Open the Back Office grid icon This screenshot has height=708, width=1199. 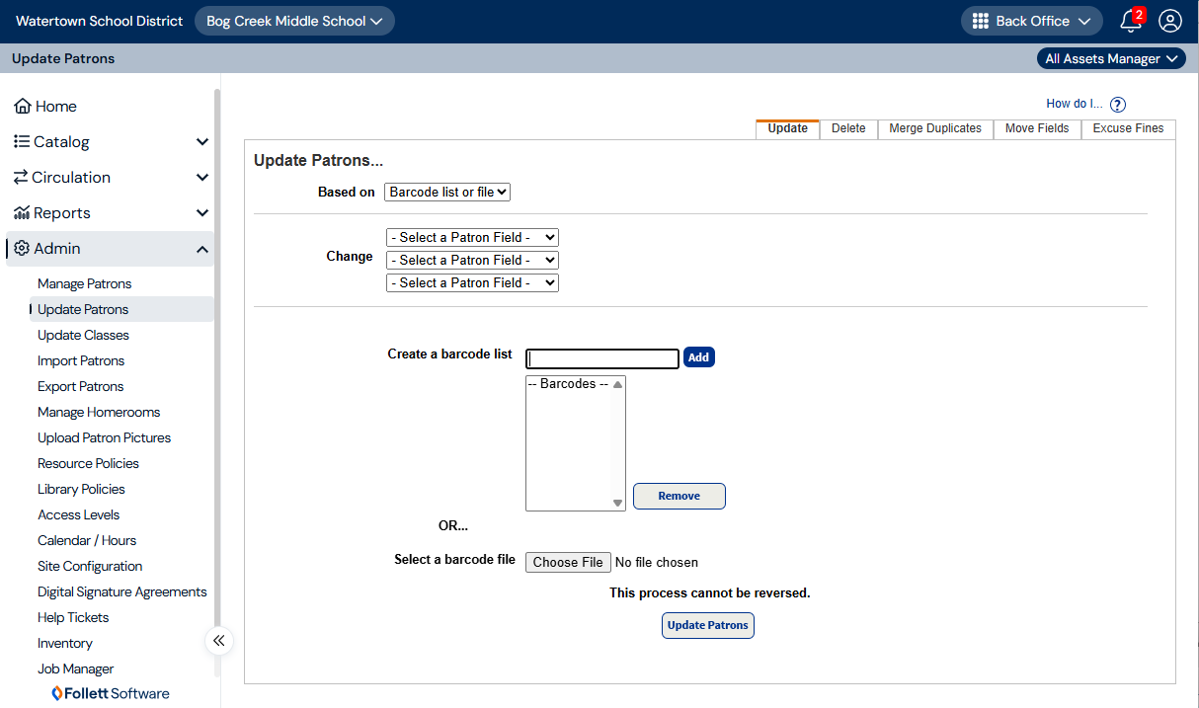pyautogui.click(x=982, y=20)
